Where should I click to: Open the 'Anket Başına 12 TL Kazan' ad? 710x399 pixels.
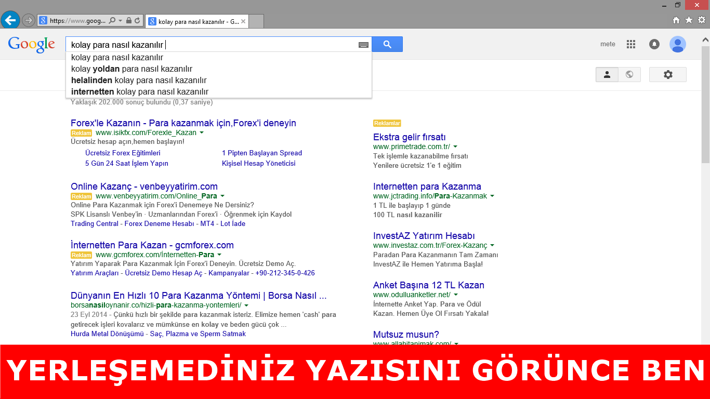429,285
